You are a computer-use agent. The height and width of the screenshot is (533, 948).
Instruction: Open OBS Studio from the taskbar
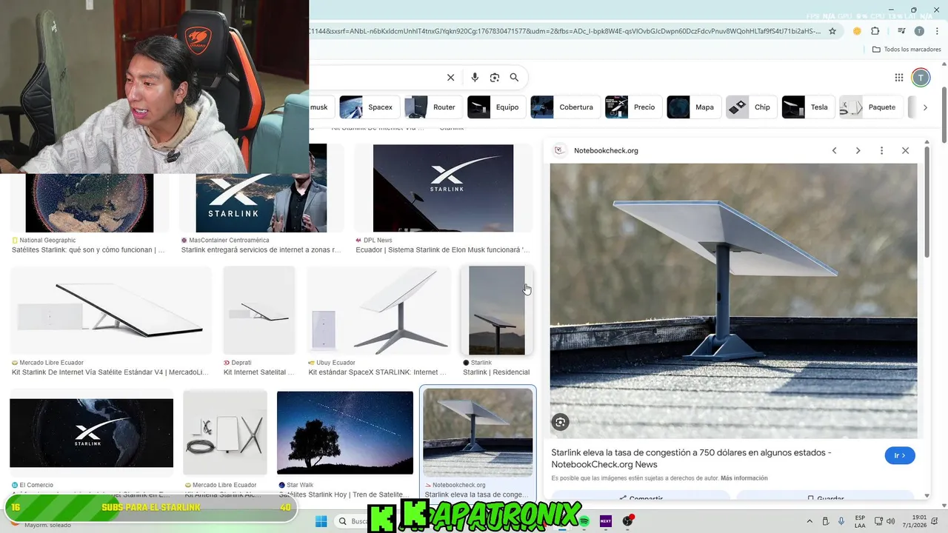tap(628, 521)
